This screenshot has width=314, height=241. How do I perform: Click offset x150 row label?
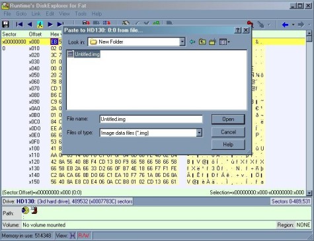click(34, 182)
